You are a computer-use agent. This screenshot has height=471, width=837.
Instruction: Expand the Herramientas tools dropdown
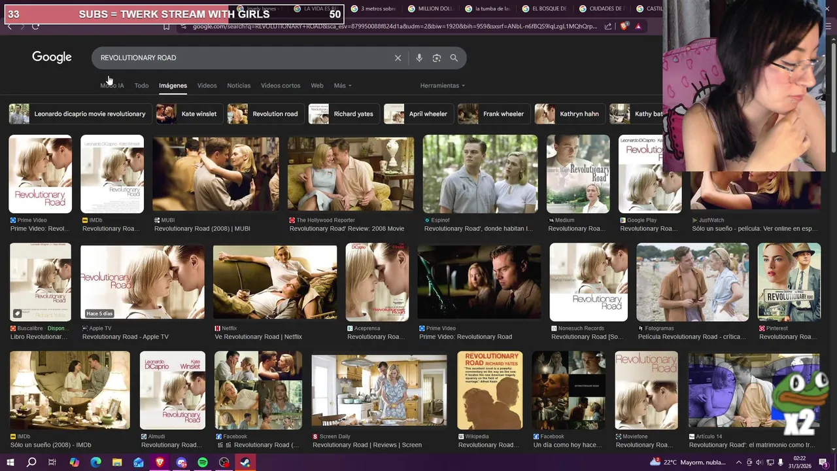443,86
